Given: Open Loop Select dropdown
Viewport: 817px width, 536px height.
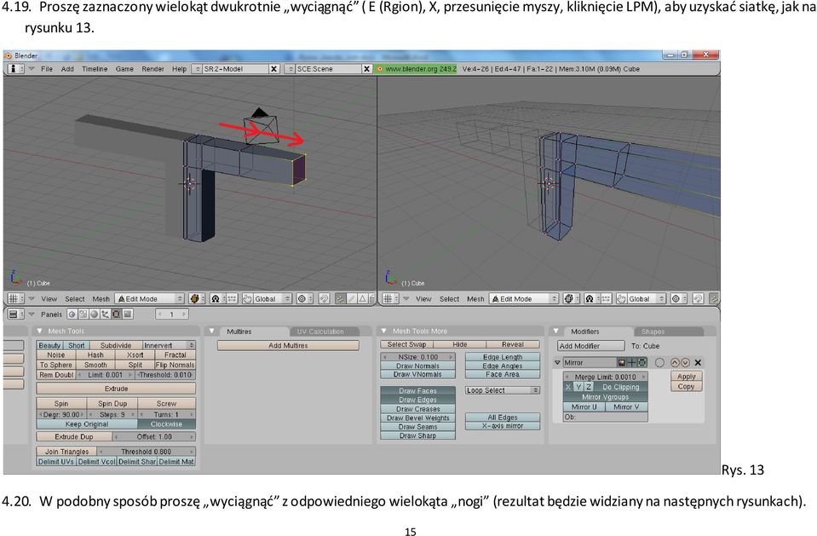Looking at the screenshot, I should 503,390.
